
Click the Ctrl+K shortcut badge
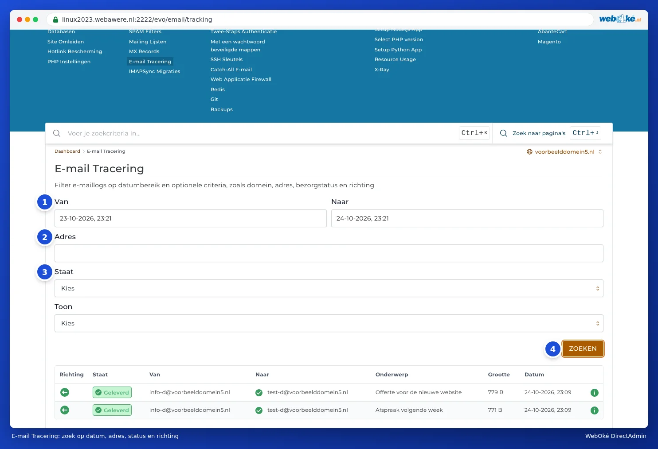tap(474, 133)
